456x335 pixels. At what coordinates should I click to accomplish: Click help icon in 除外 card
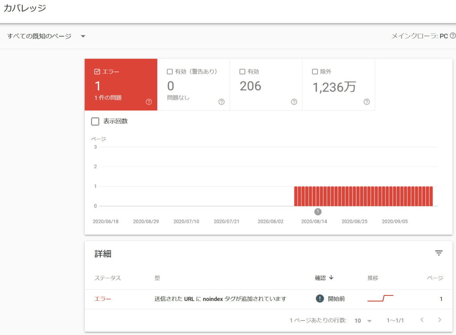(x=366, y=102)
